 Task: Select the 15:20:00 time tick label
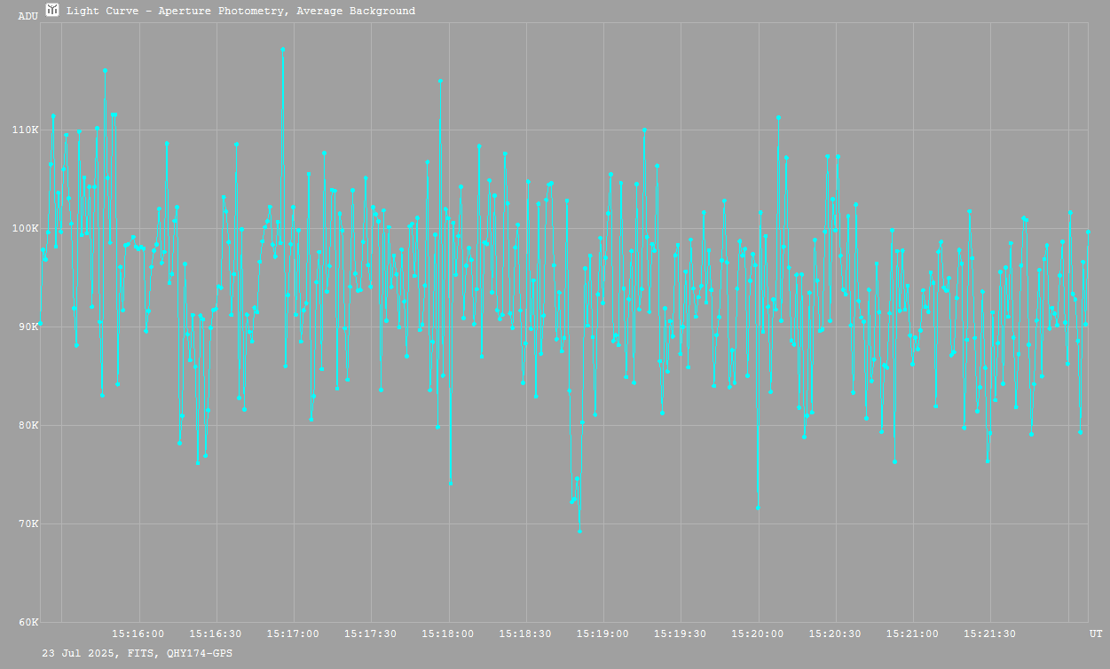pyautogui.click(x=758, y=634)
